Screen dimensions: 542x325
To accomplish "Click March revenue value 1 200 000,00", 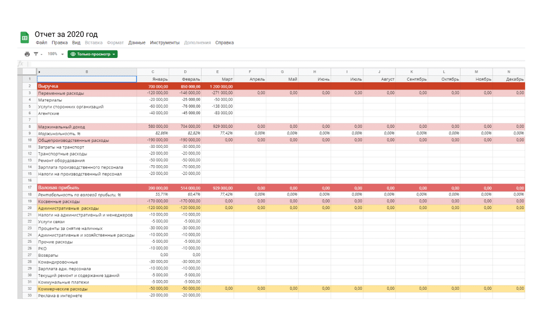I will pos(217,86).
